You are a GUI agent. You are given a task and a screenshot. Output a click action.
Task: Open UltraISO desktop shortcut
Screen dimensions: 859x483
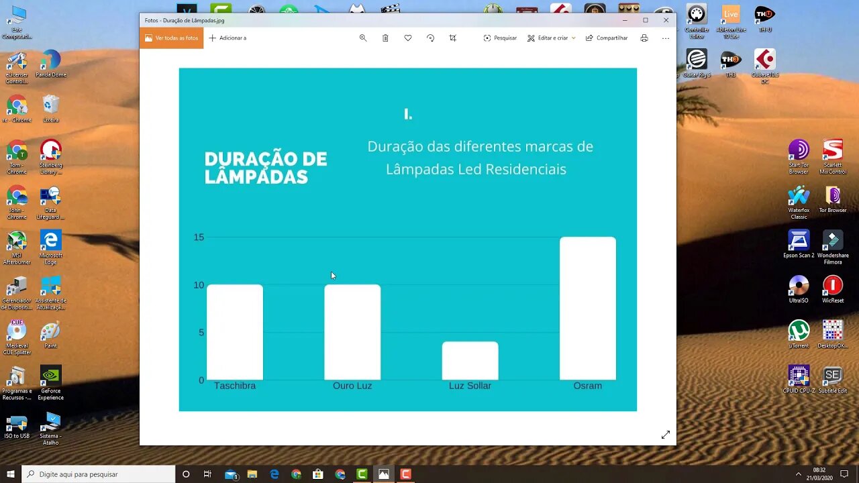tap(799, 290)
